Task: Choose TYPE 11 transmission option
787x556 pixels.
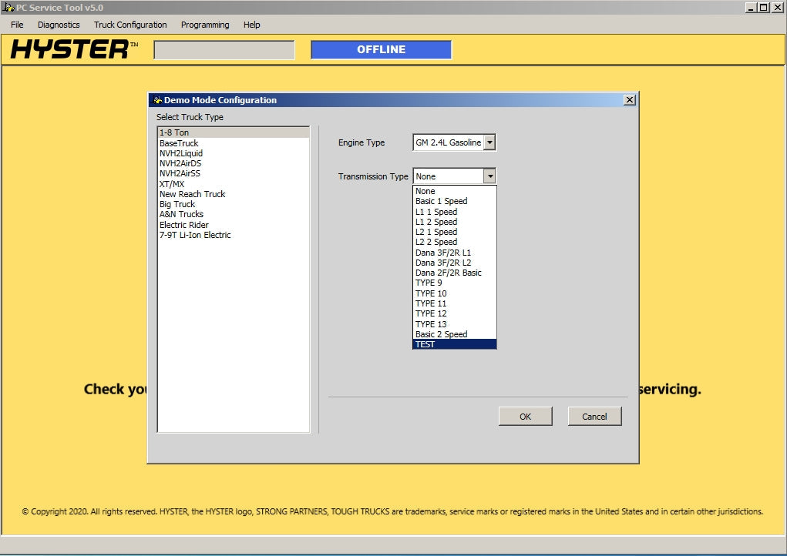Action: pyautogui.click(x=455, y=303)
